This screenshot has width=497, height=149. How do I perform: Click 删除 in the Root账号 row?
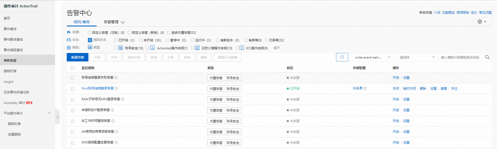point(423,88)
